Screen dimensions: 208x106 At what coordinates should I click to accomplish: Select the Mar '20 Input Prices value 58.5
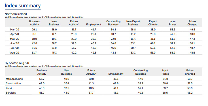[173, 30]
